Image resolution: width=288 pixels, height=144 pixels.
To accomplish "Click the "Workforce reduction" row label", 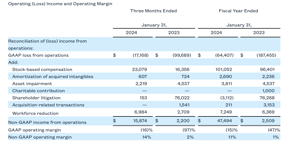I will click(x=35, y=113).
